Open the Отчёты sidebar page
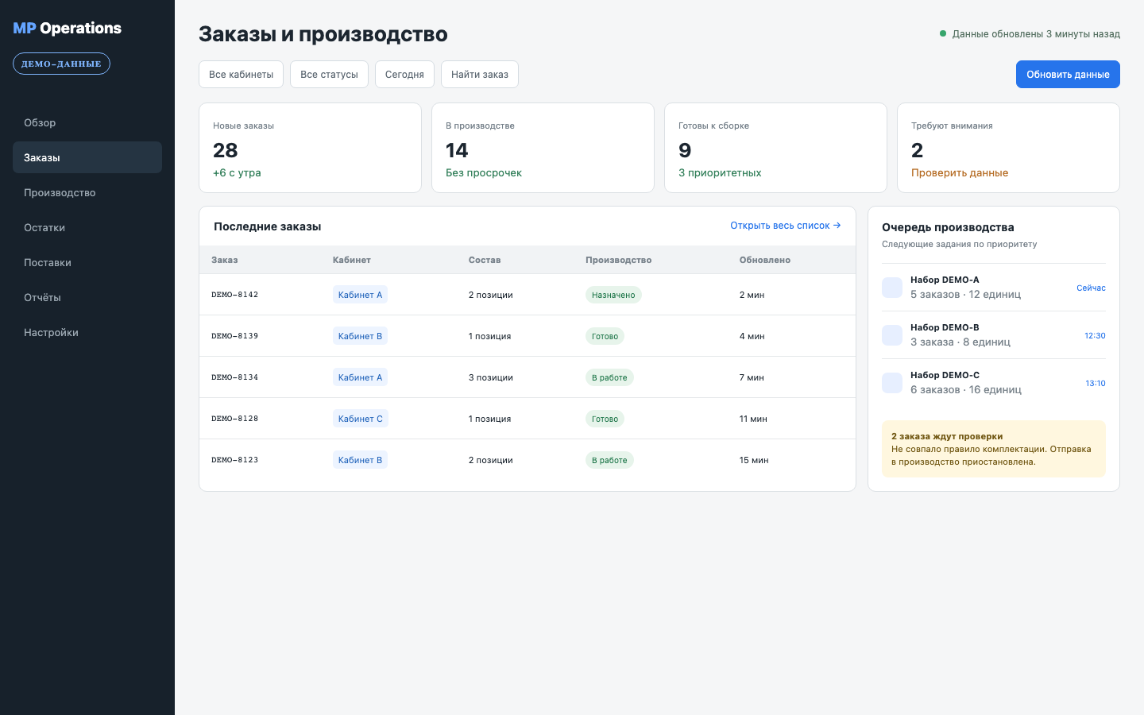Viewport: 1144px width, 715px height. point(87,297)
